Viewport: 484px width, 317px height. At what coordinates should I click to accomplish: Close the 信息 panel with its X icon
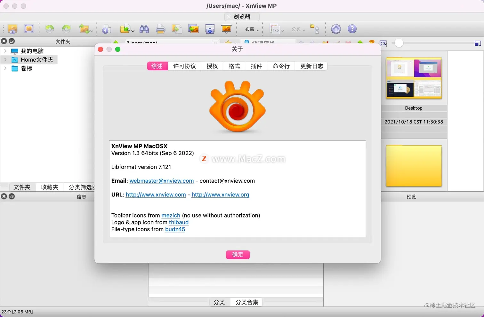click(x=4, y=196)
